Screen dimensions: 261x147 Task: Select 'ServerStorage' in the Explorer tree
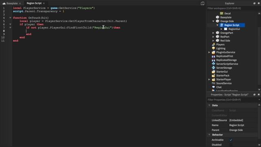pyautogui.click(x=224, y=68)
